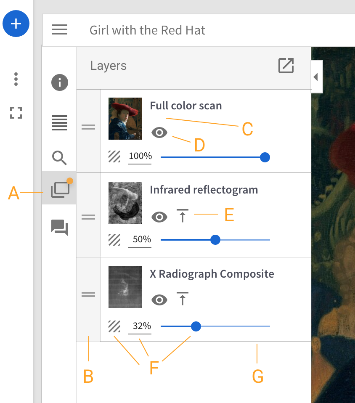Open the workspace options menu
Image resolution: width=355 pixels, height=403 pixels.
(16, 79)
